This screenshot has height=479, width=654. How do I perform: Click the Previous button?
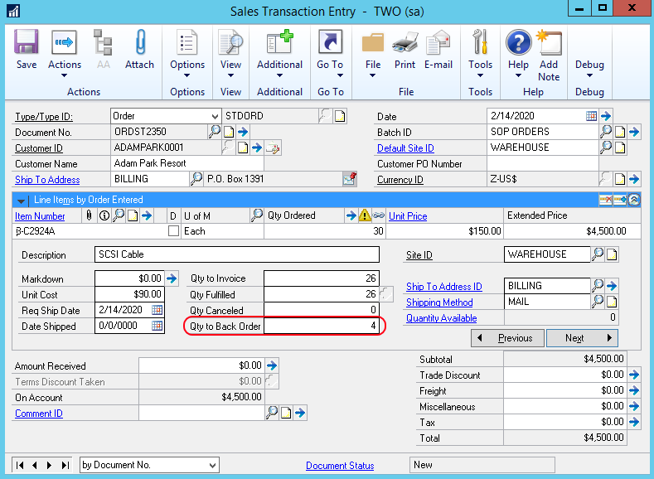tap(507, 338)
